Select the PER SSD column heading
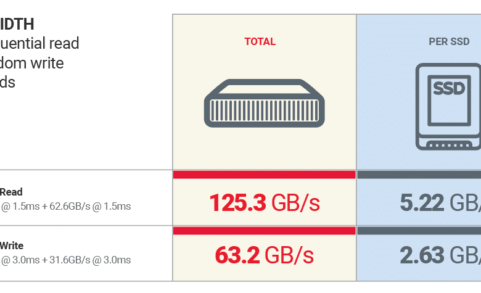Viewport: 481px width, 293px height. pyautogui.click(x=449, y=41)
